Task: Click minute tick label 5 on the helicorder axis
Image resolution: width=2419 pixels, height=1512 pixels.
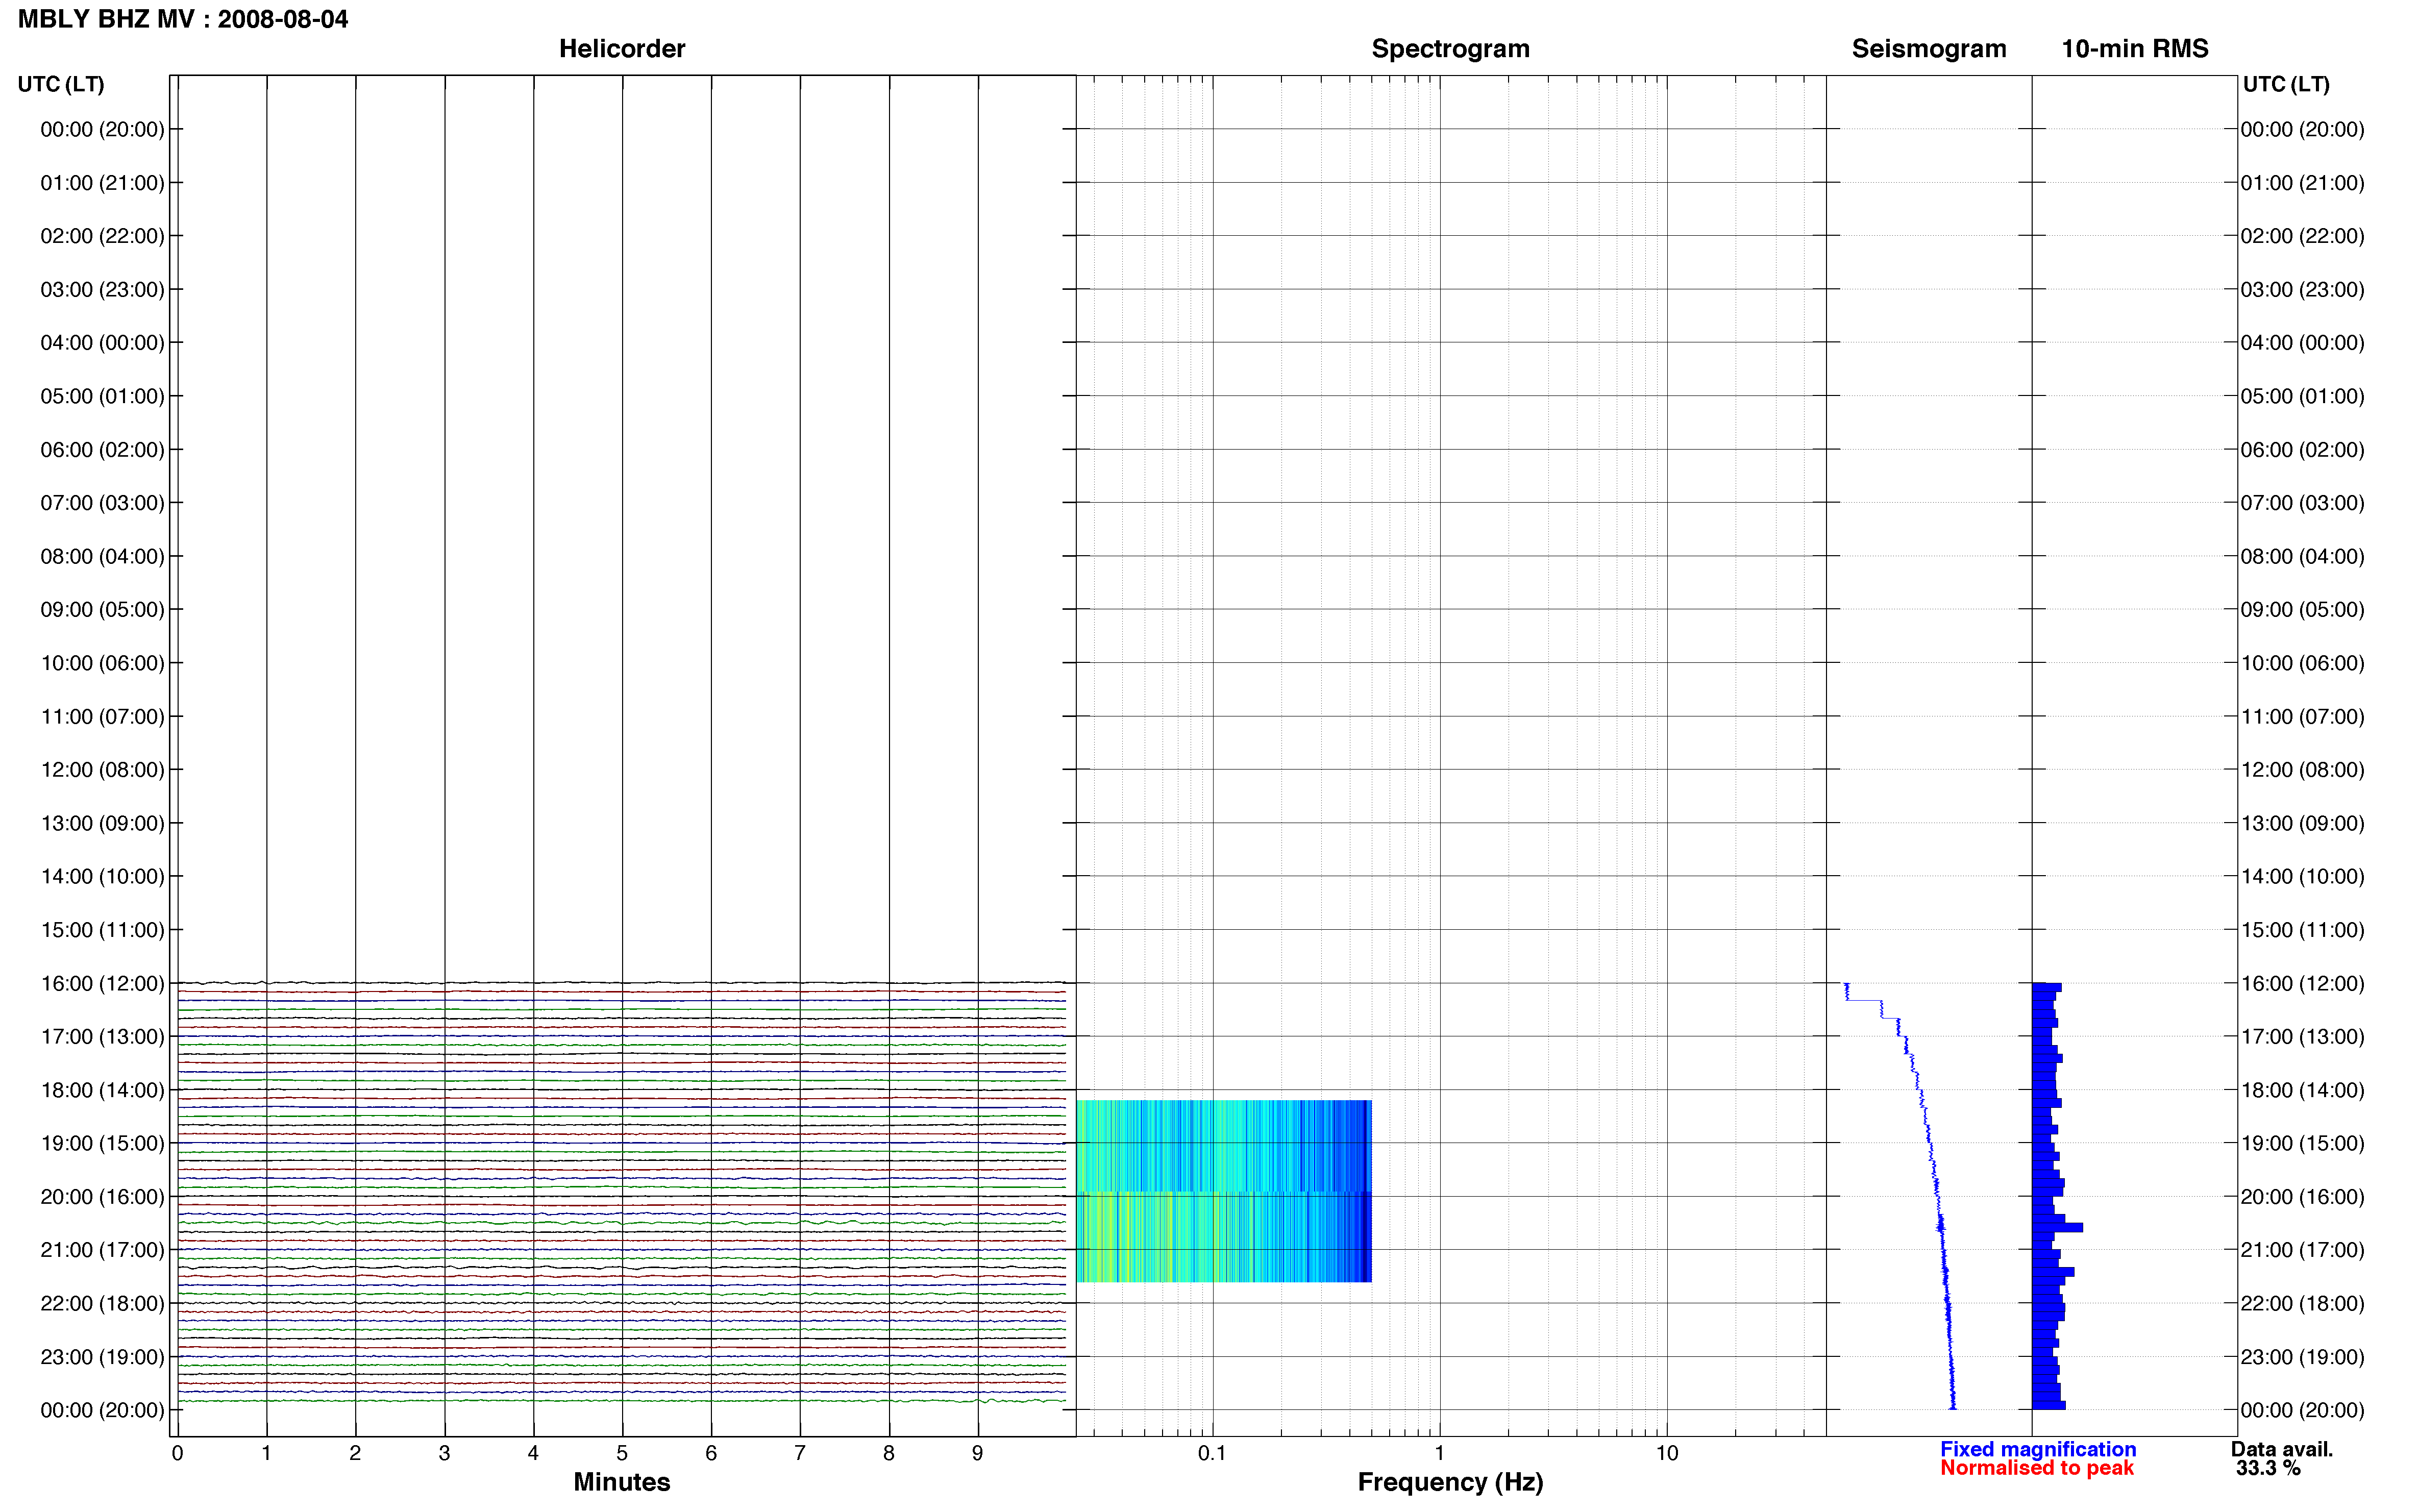Action: point(622,1454)
